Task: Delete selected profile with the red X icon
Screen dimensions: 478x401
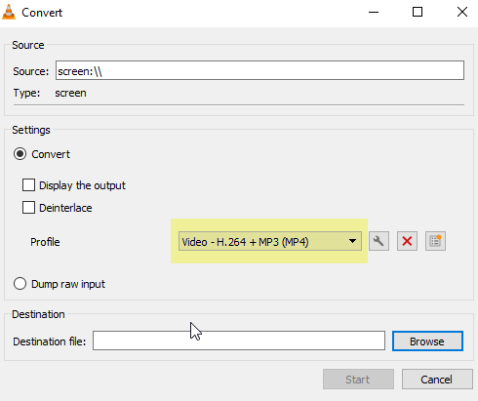Action: (x=407, y=241)
